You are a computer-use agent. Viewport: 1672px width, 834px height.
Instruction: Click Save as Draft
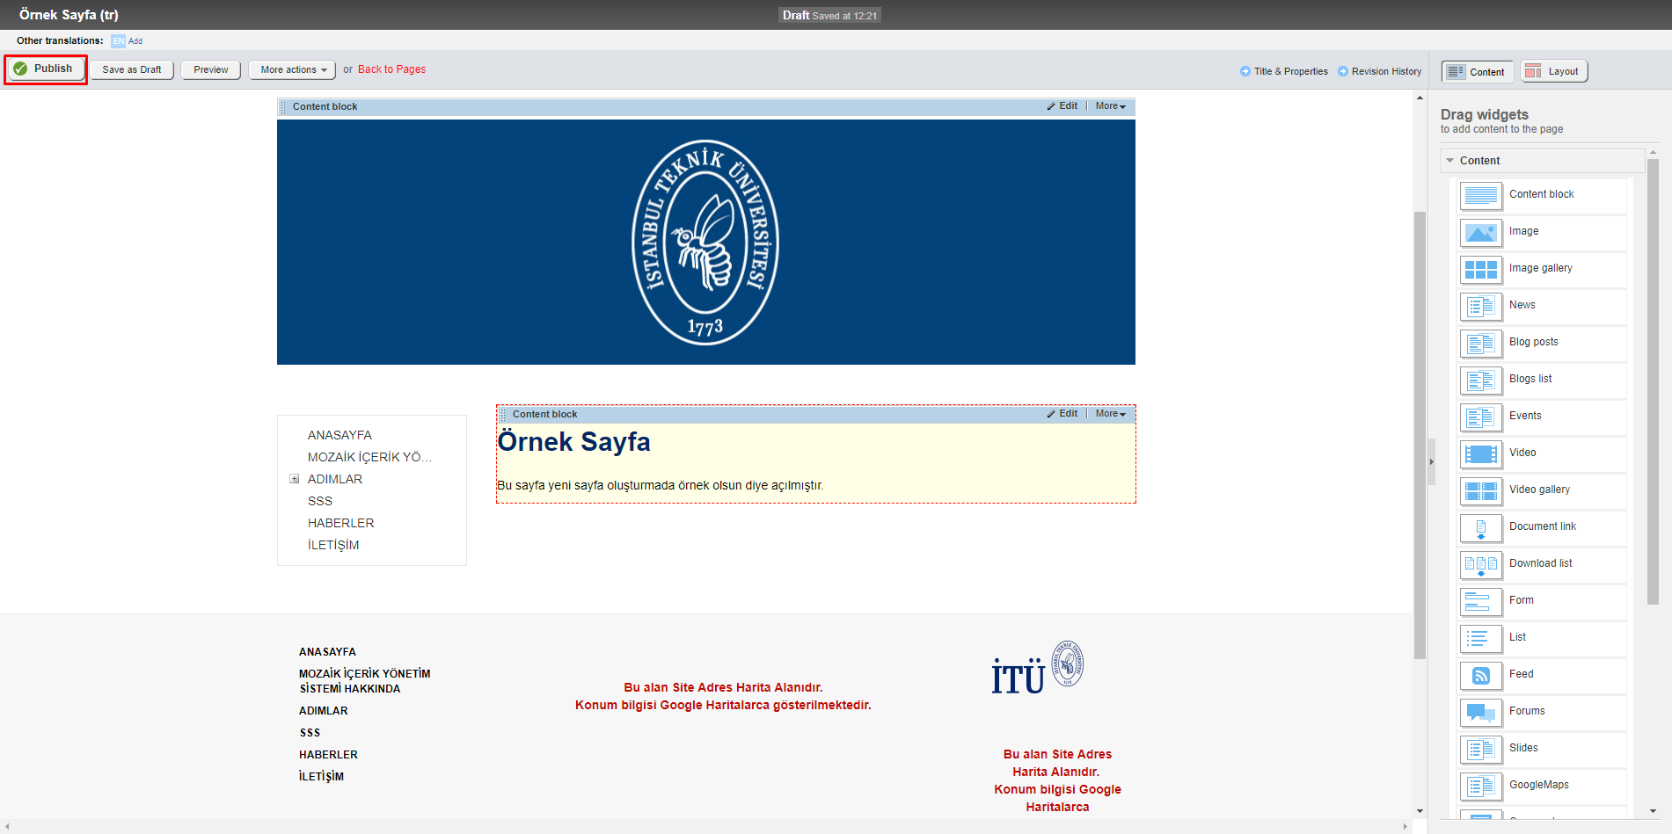pos(132,70)
